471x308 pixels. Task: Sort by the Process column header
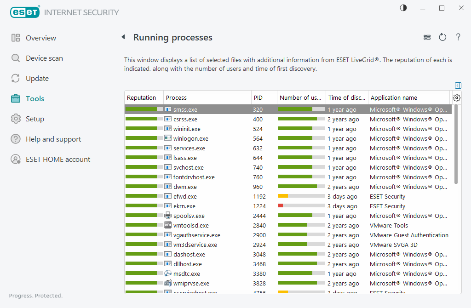(207, 97)
